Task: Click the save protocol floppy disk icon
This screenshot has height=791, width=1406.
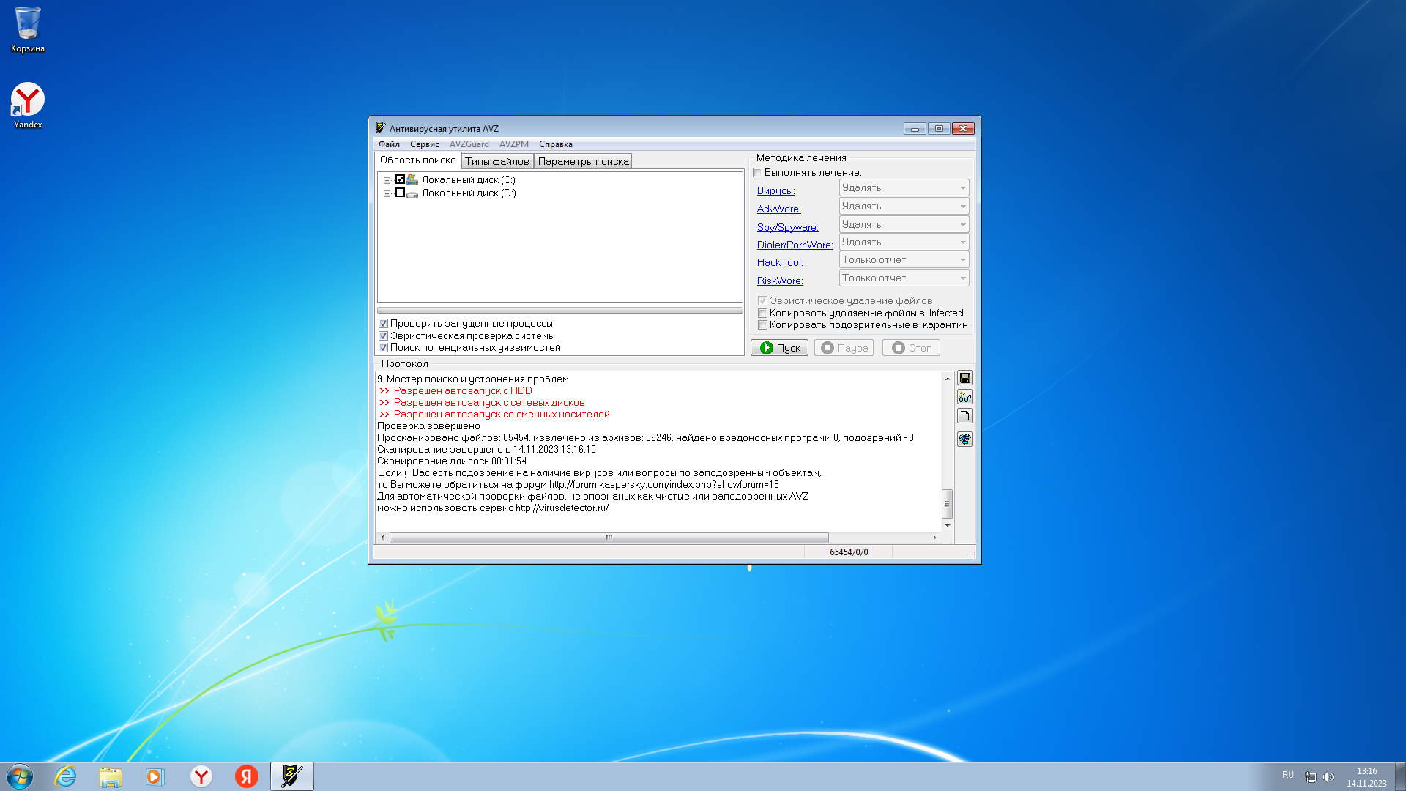Action: [x=964, y=378]
